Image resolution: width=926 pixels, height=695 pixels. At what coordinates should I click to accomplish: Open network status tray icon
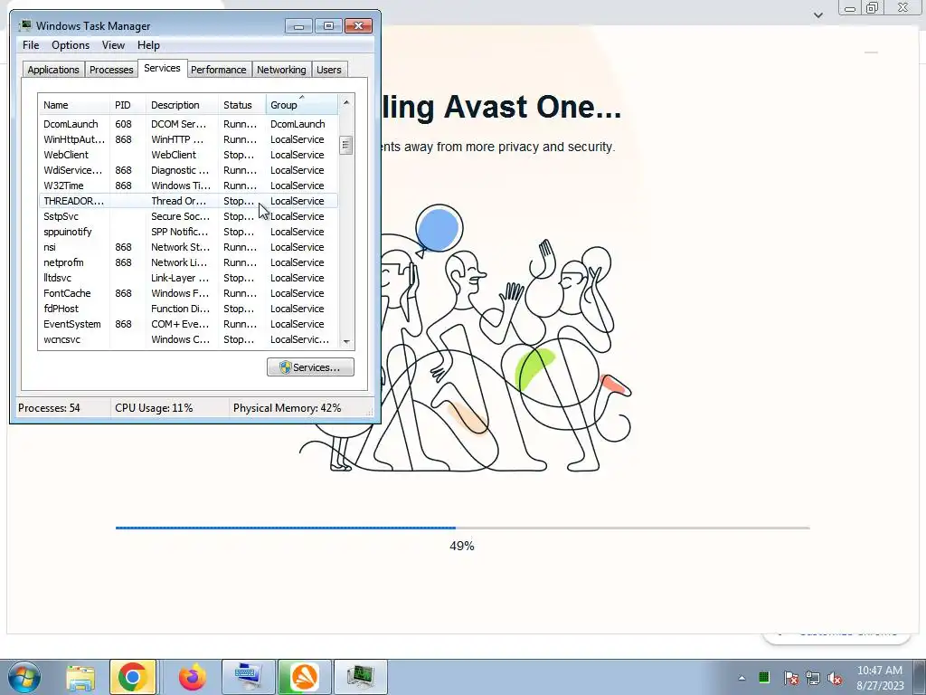click(x=813, y=678)
